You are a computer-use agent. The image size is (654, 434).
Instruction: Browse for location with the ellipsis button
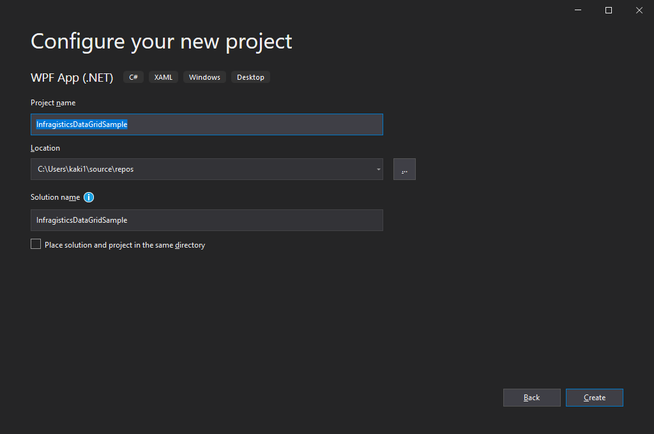click(404, 169)
